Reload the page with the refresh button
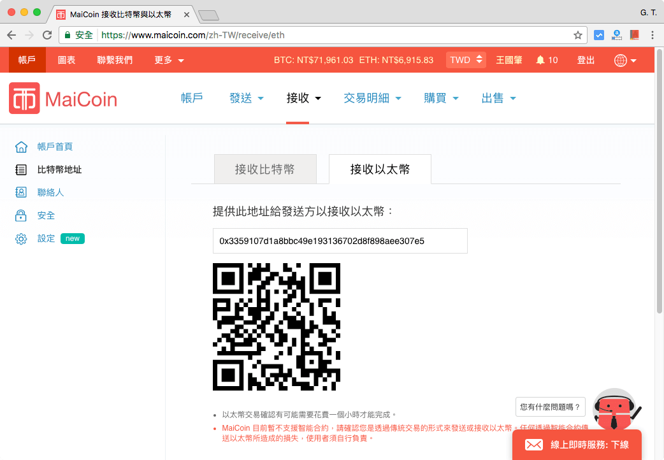Viewport: 664px width, 460px height. pos(47,35)
